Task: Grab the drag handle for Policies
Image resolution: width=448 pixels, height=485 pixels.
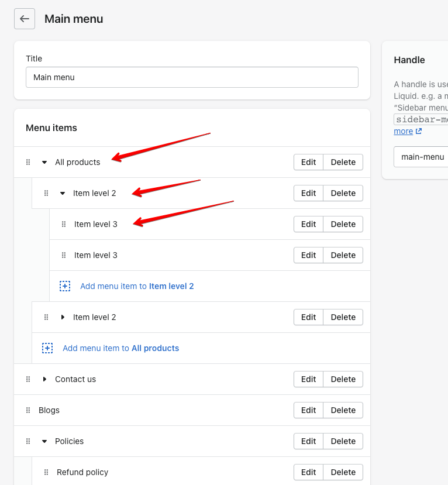Action: [x=28, y=441]
